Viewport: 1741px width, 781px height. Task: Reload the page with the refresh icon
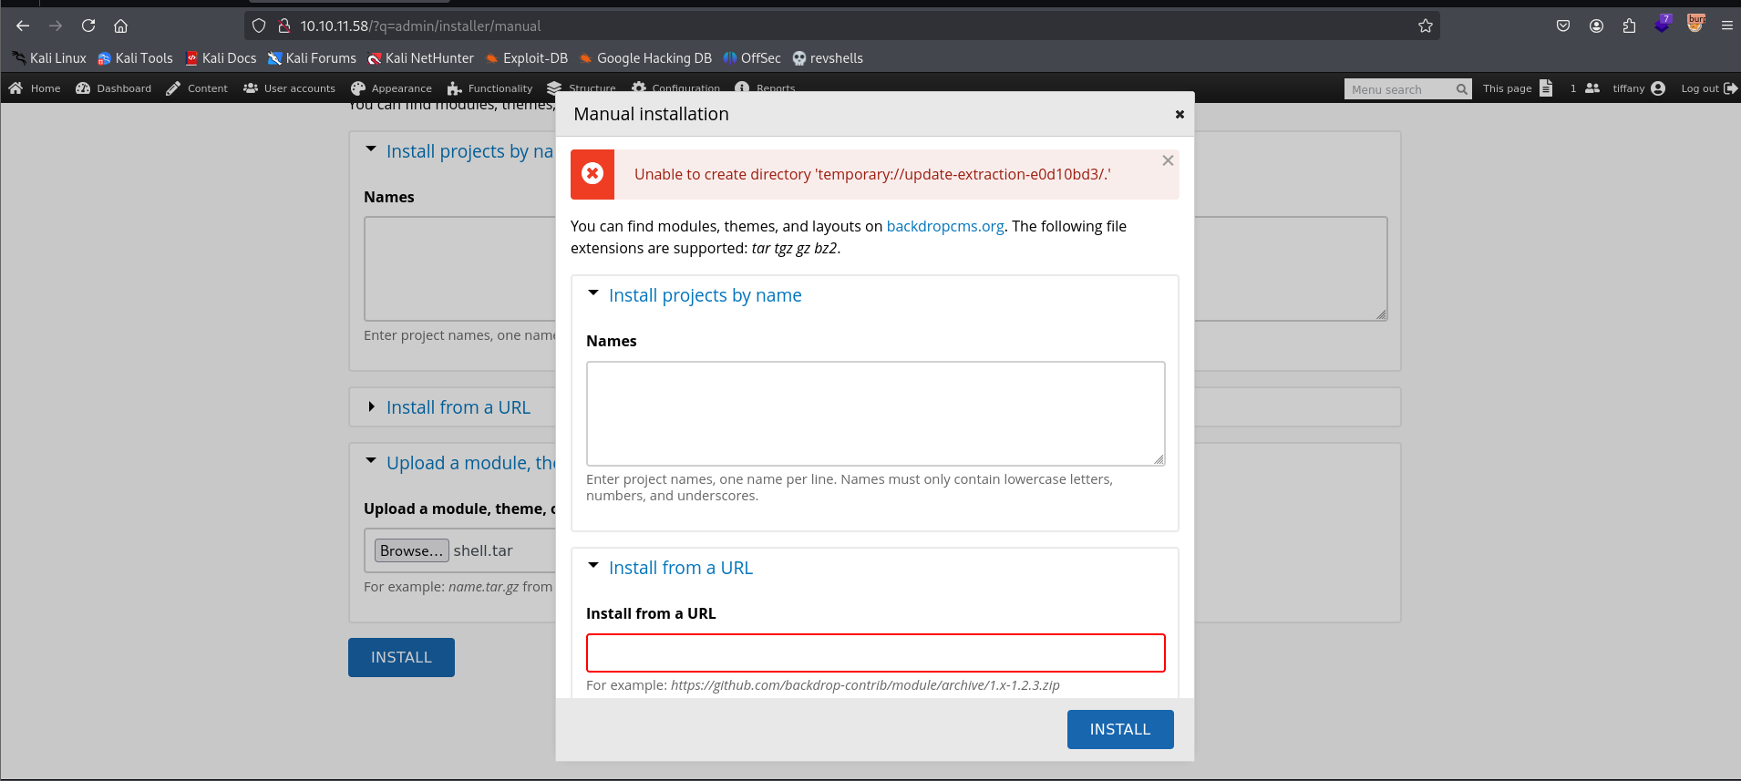(88, 26)
